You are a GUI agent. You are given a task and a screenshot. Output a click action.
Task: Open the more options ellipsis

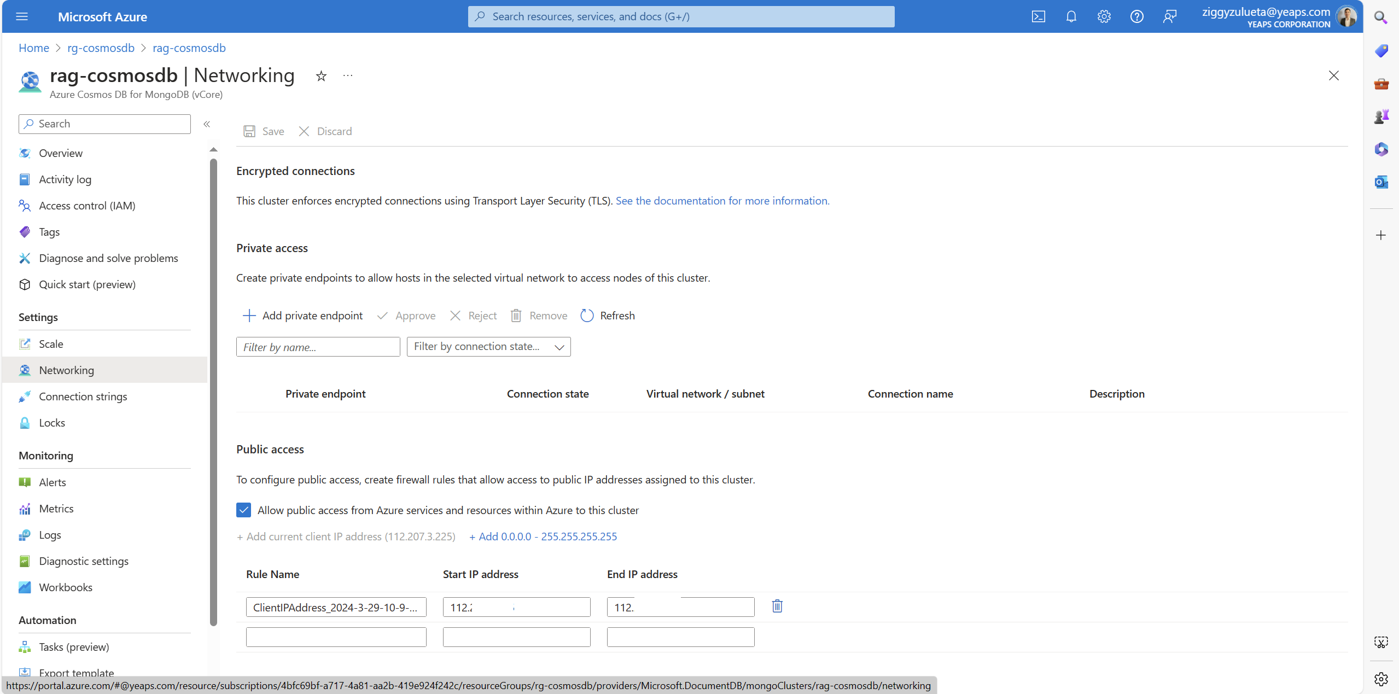(x=348, y=76)
